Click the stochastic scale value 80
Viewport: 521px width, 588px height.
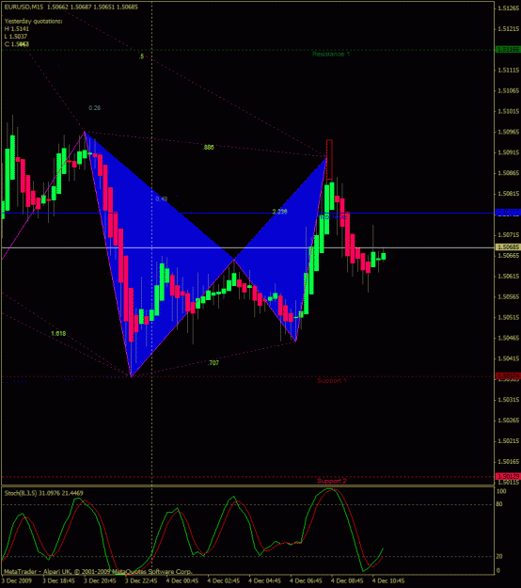point(499,504)
